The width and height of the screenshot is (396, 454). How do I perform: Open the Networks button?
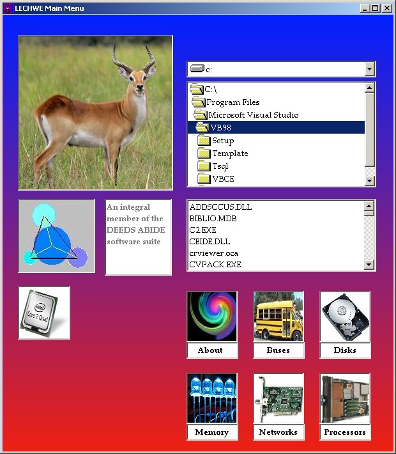tap(279, 432)
